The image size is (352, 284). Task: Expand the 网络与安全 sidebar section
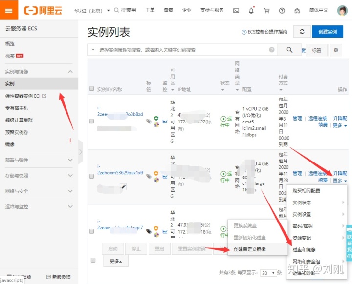click(39, 191)
